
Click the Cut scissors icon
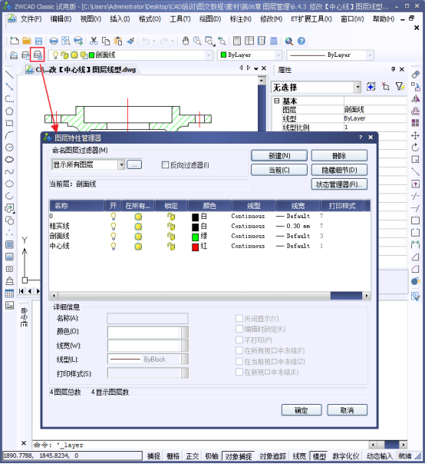[x=94, y=41]
